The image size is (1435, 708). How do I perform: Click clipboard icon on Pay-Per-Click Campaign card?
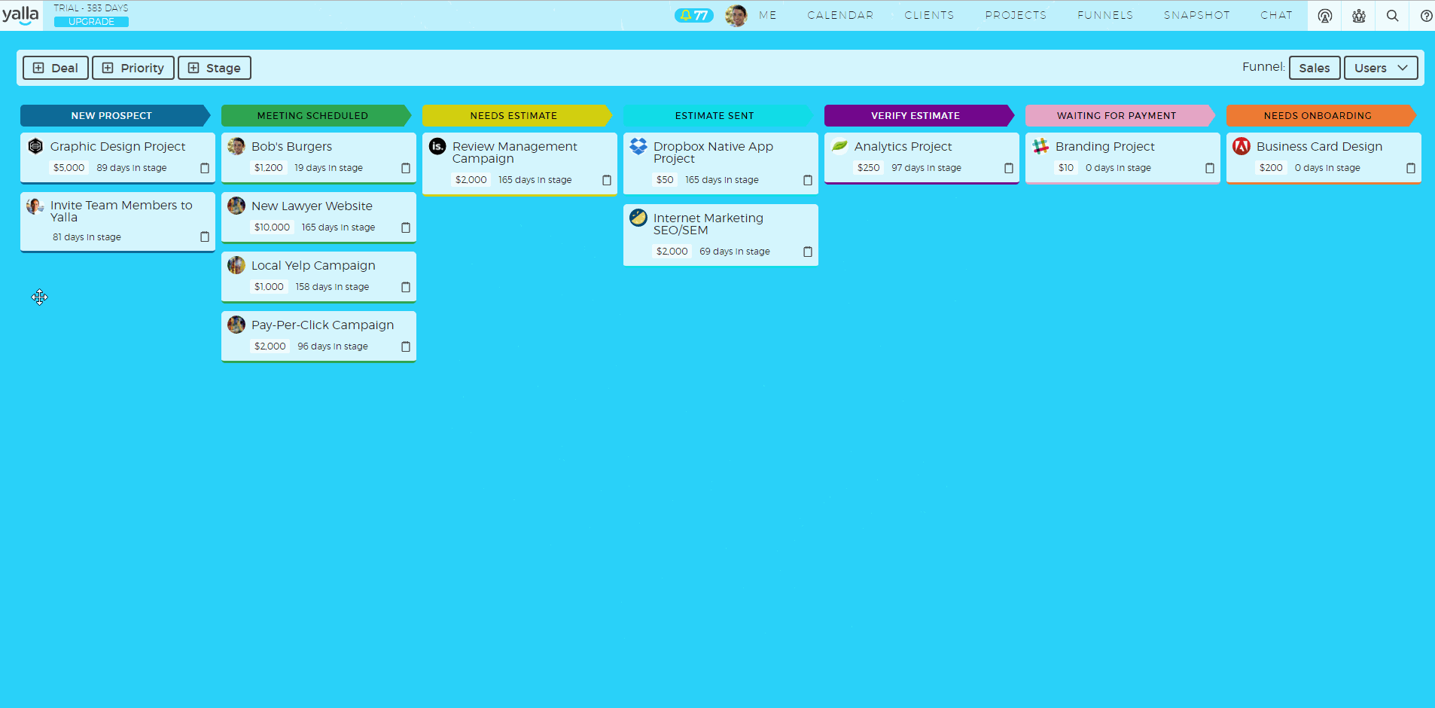pos(406,346)
